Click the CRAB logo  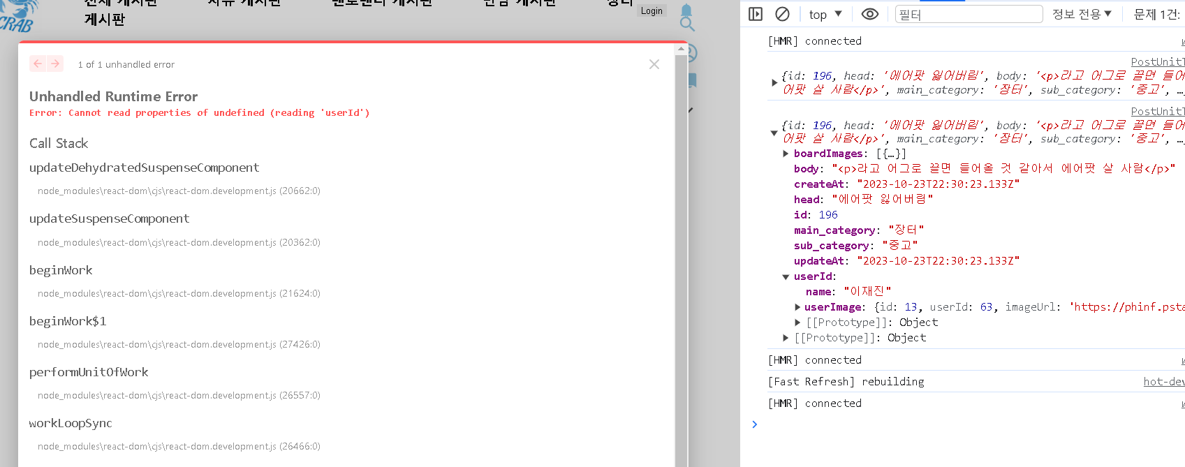[17, 17]
